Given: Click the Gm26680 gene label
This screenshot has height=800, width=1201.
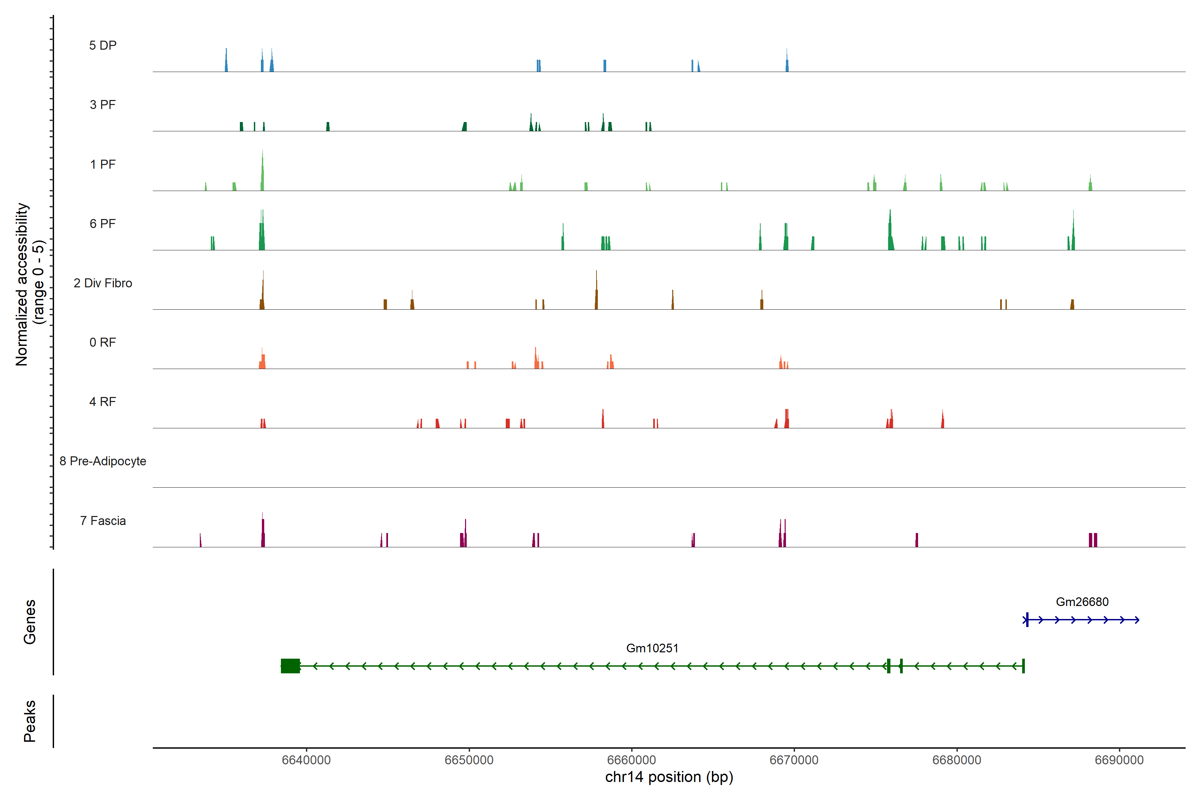Looking at the screenshot, I should pos(1082,602).
